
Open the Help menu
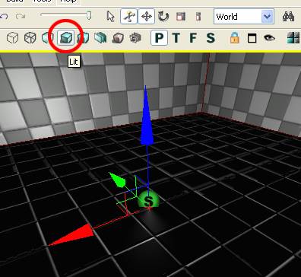tap(68, 1)
